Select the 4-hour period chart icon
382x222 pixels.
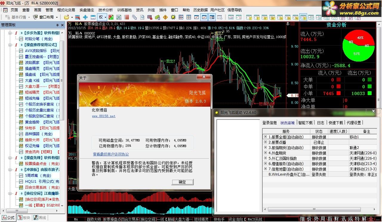click(x=295, y=17)
